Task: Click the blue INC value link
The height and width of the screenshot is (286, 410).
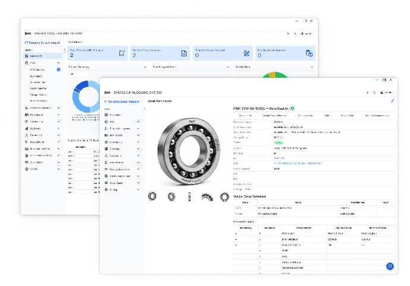Action: 279,158
